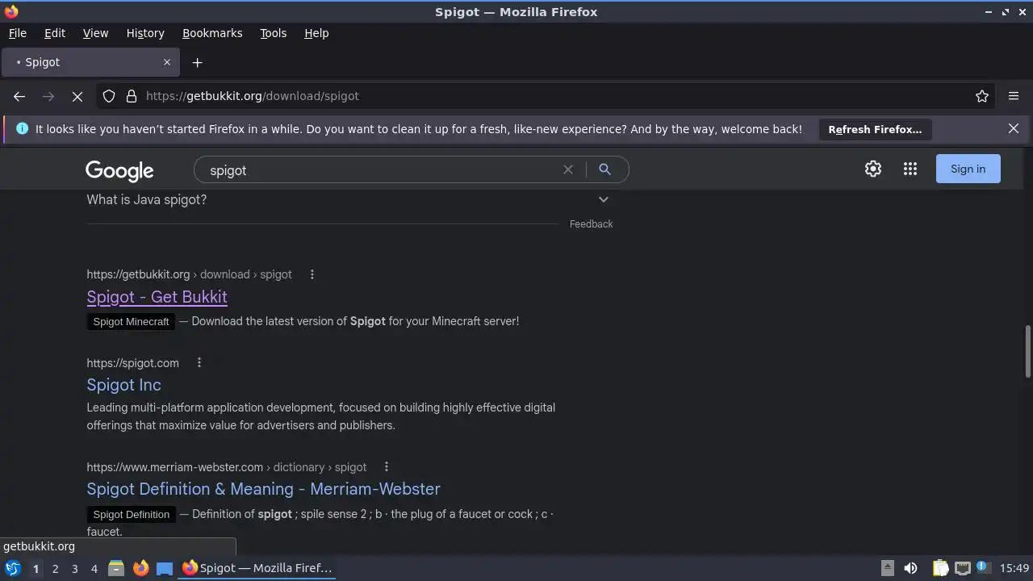The width and height of the screenshot is (1033, 581).
Task: Clear the Google search box text
Action: coord(568,169)
